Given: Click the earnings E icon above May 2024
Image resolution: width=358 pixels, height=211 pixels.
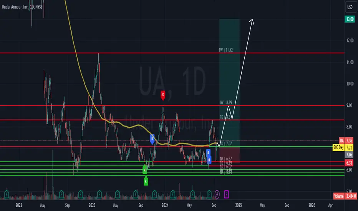Looking at the screenshot, I should click(x=192, y=195).
